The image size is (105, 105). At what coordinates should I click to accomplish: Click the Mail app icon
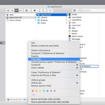[70, 28]
